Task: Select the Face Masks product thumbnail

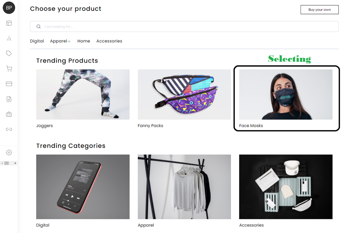Action: pyautogui.click(x=286, y=94)
